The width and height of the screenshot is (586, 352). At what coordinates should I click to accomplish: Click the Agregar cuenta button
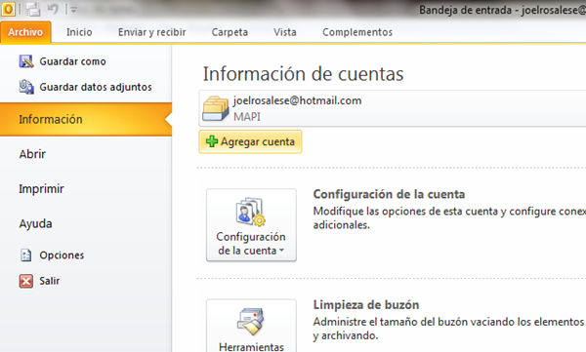tap(250, 141)
